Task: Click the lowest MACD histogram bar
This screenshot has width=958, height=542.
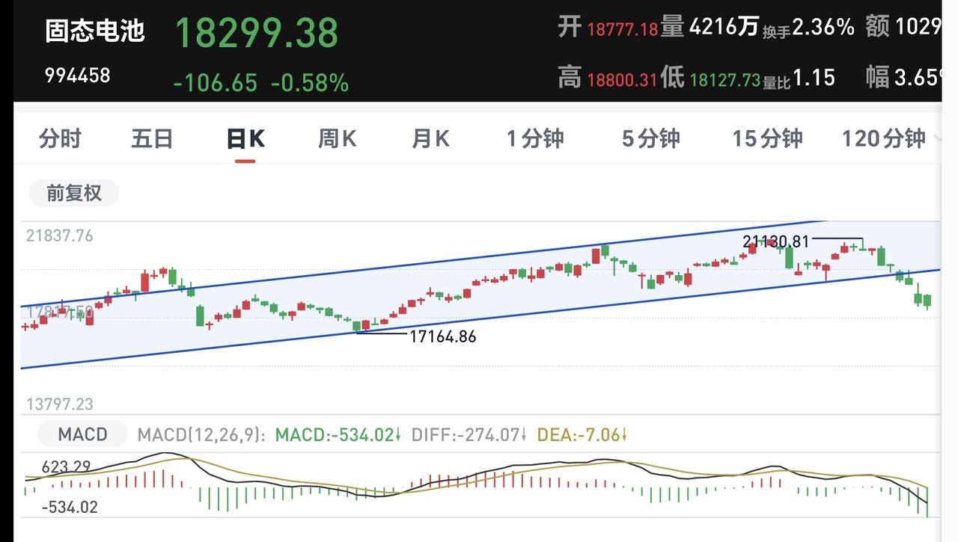Action: point(927,502)
